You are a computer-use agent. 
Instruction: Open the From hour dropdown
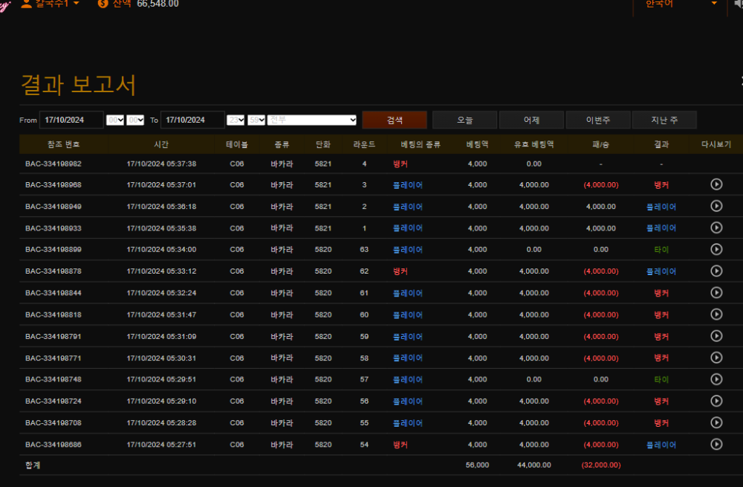coord(115,120)
